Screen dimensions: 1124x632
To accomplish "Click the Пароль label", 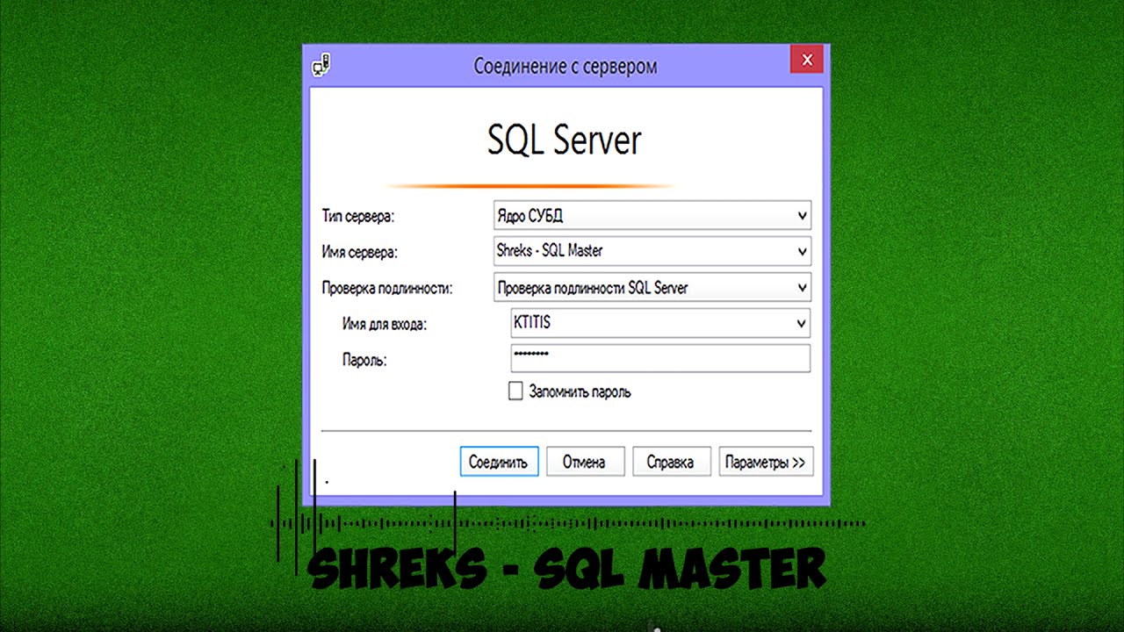I will (x=364, y=360).
